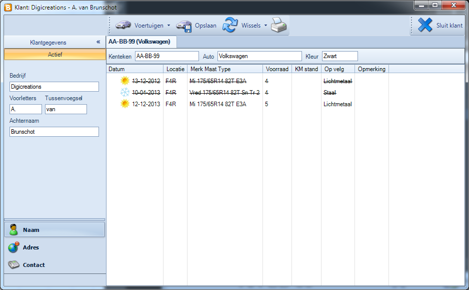The image size is (469, 290).
Task: Click the sun icon for 13-12-2012
Action: [124, 81]
